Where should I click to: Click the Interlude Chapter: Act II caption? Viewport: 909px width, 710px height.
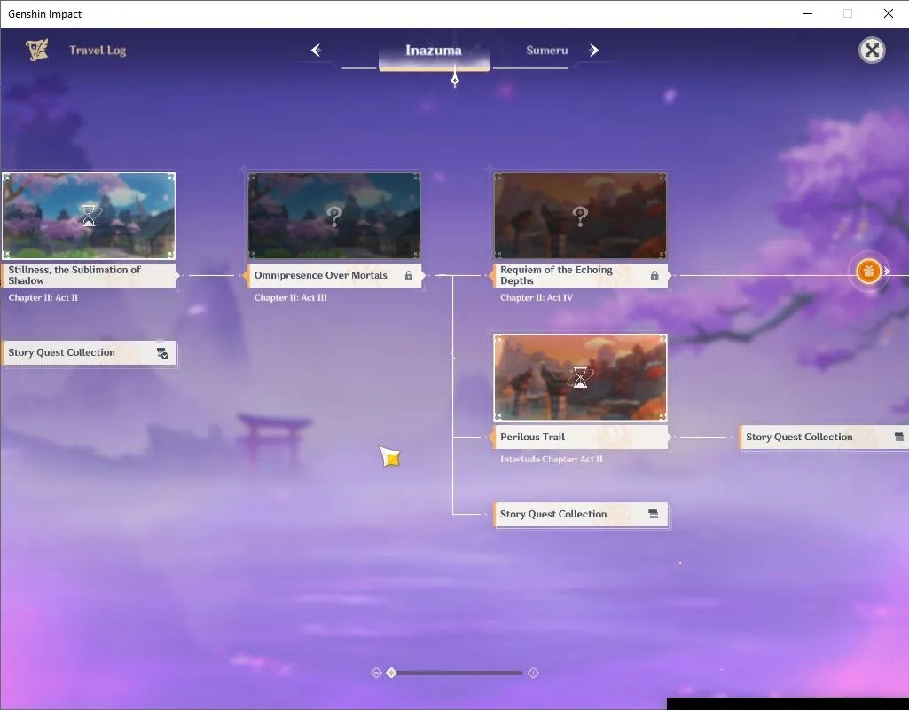[552, 459]
